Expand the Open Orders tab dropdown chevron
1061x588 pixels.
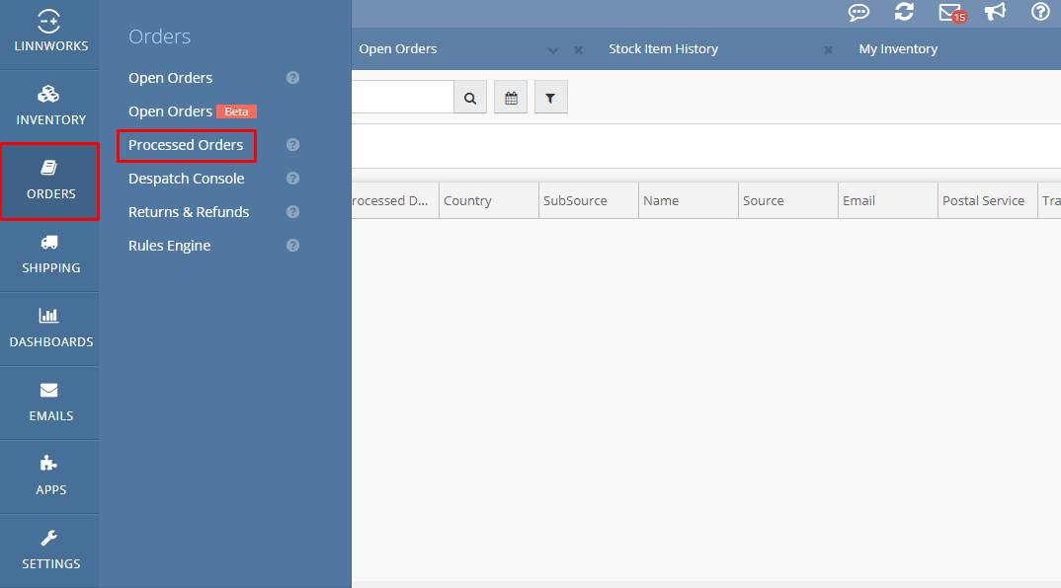(x=553, y=50)
